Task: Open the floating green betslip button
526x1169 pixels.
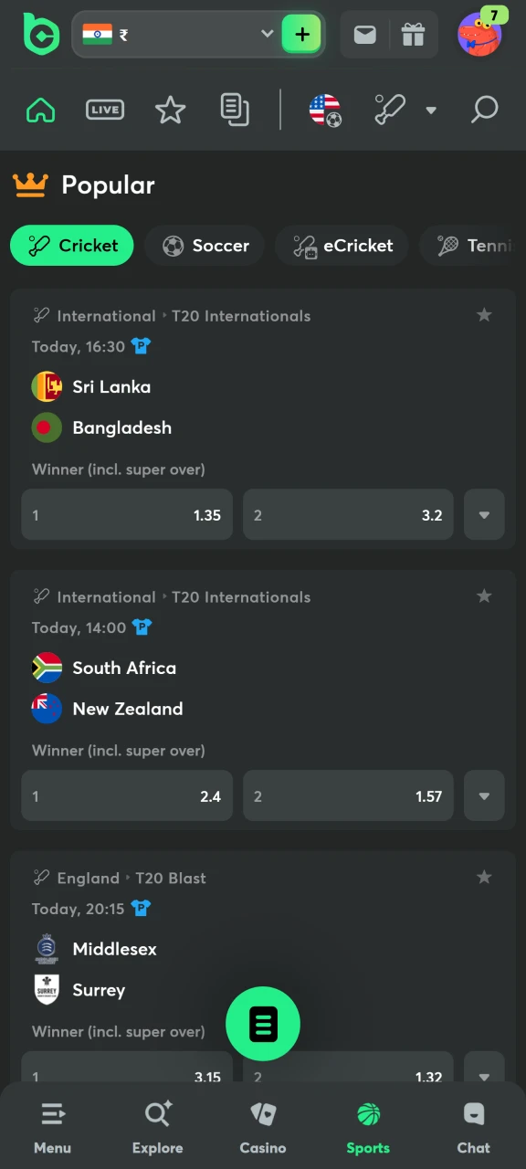Action: pyautogui.click(x=263, y=1024)
